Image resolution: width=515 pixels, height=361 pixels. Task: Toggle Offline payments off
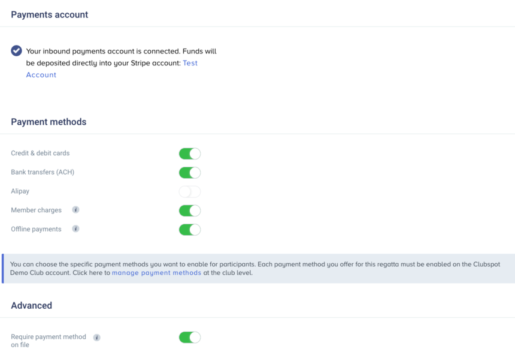click(x=190, y=230)
